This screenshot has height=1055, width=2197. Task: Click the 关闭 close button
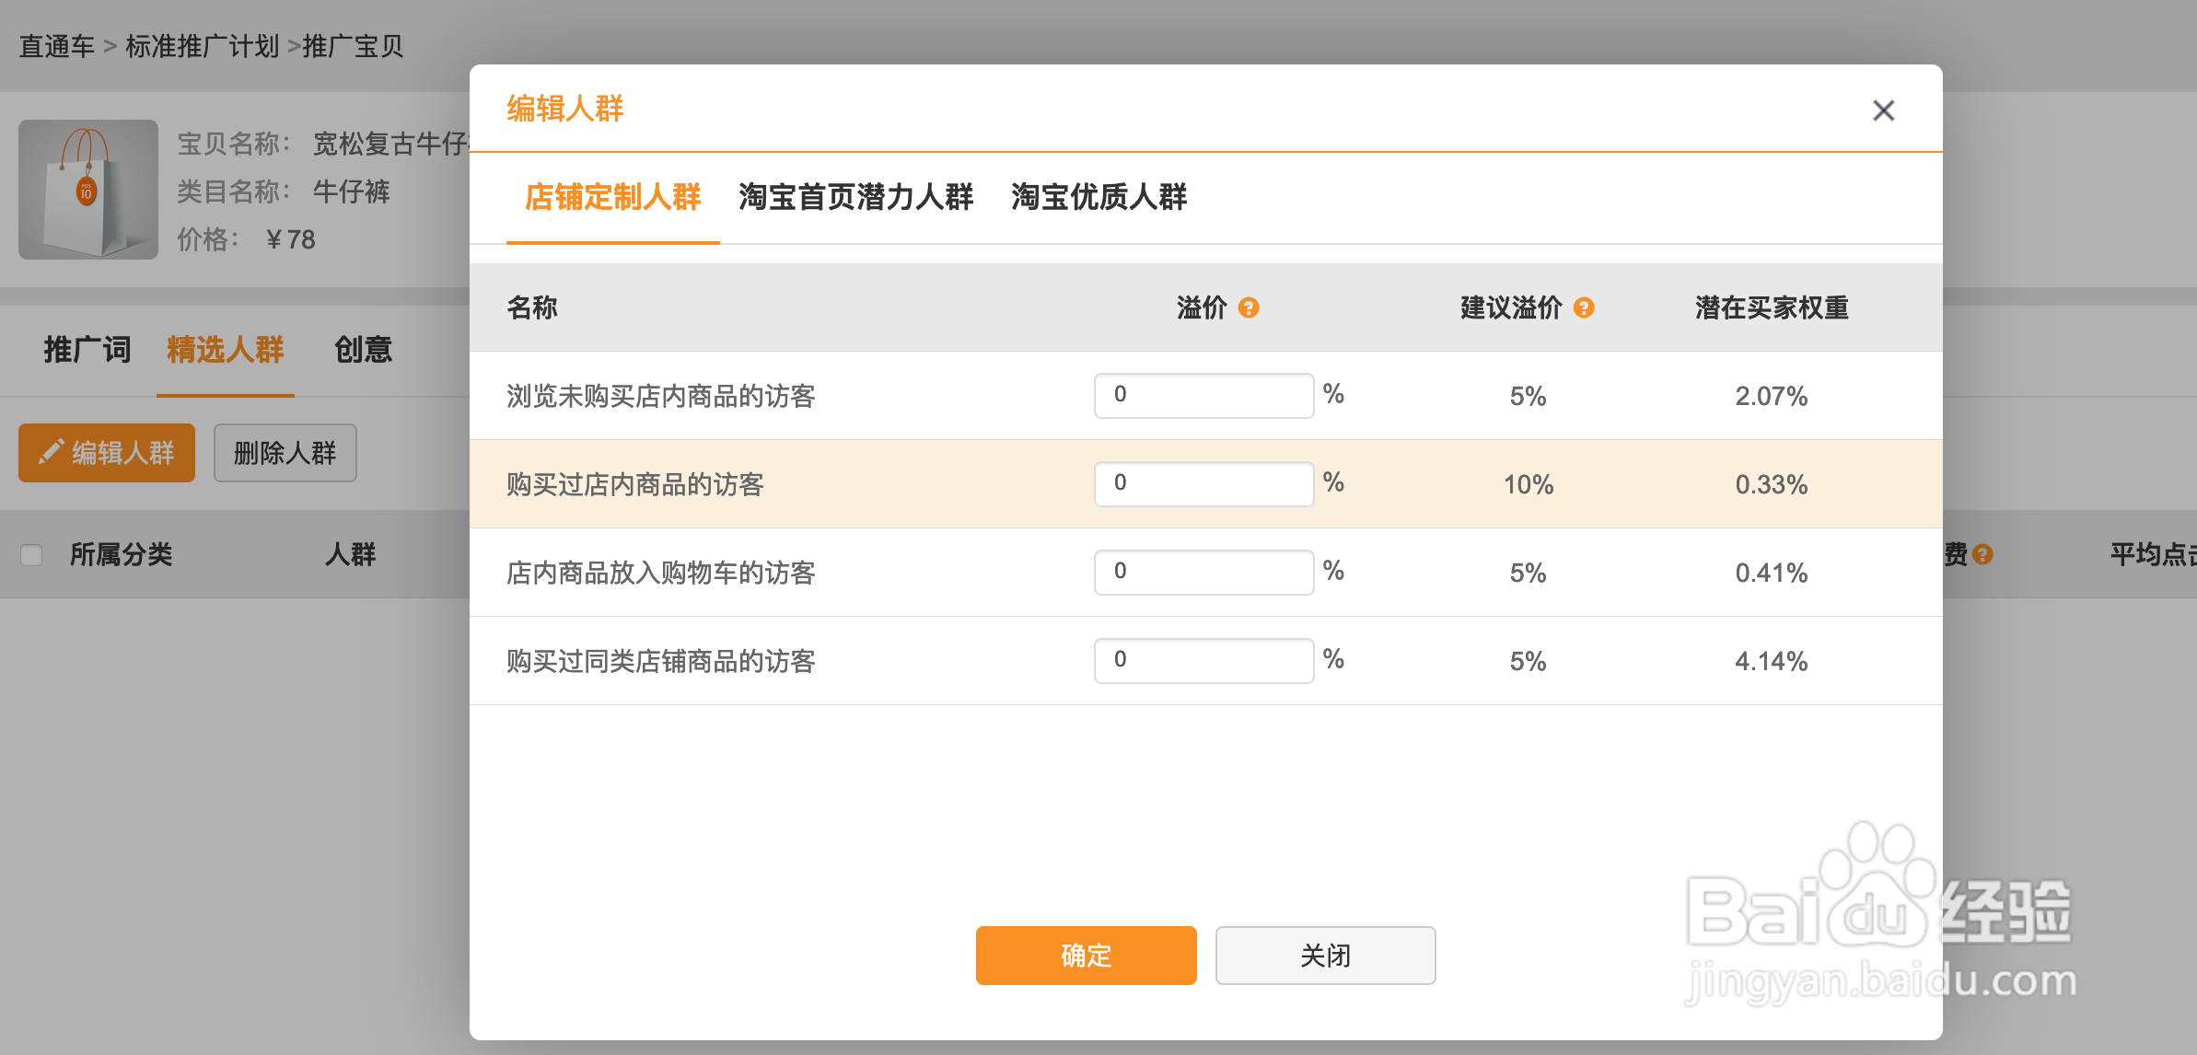click(1324, 956)
